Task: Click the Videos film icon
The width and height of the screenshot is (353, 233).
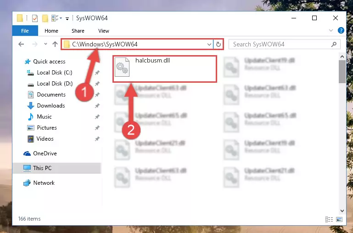Action: point(31,139)
